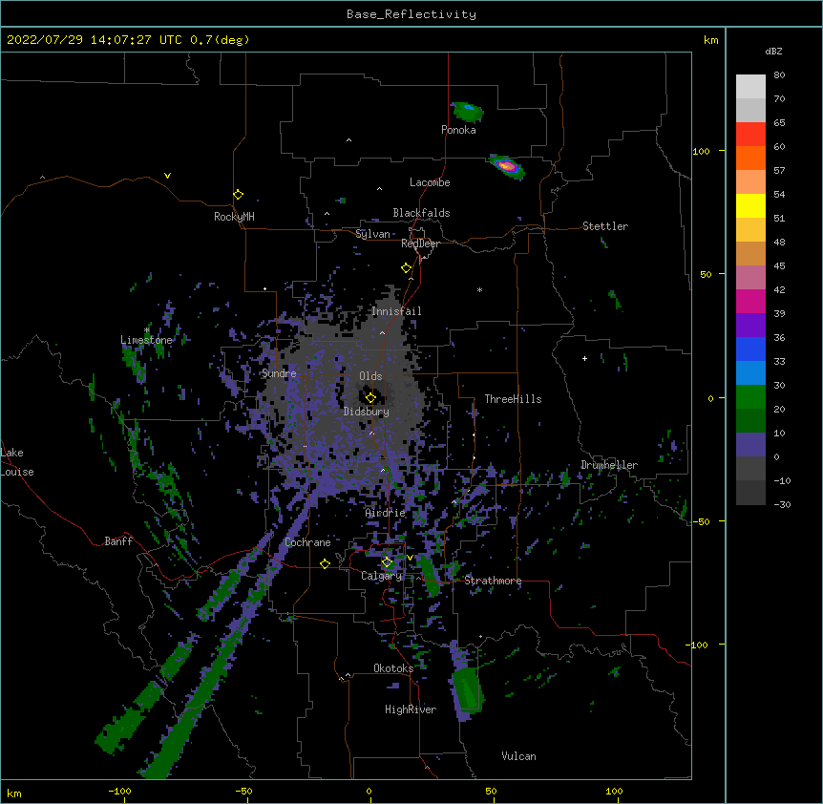Pick the orange 57-60 dBZ legend color
This screenshot has height=804, width=823.
tap(750, 158)
